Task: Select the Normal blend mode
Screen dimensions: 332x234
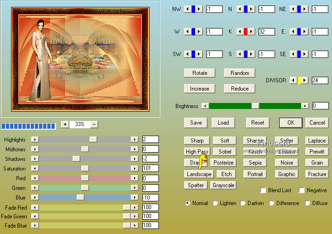Action: click(x=187, y=203)
